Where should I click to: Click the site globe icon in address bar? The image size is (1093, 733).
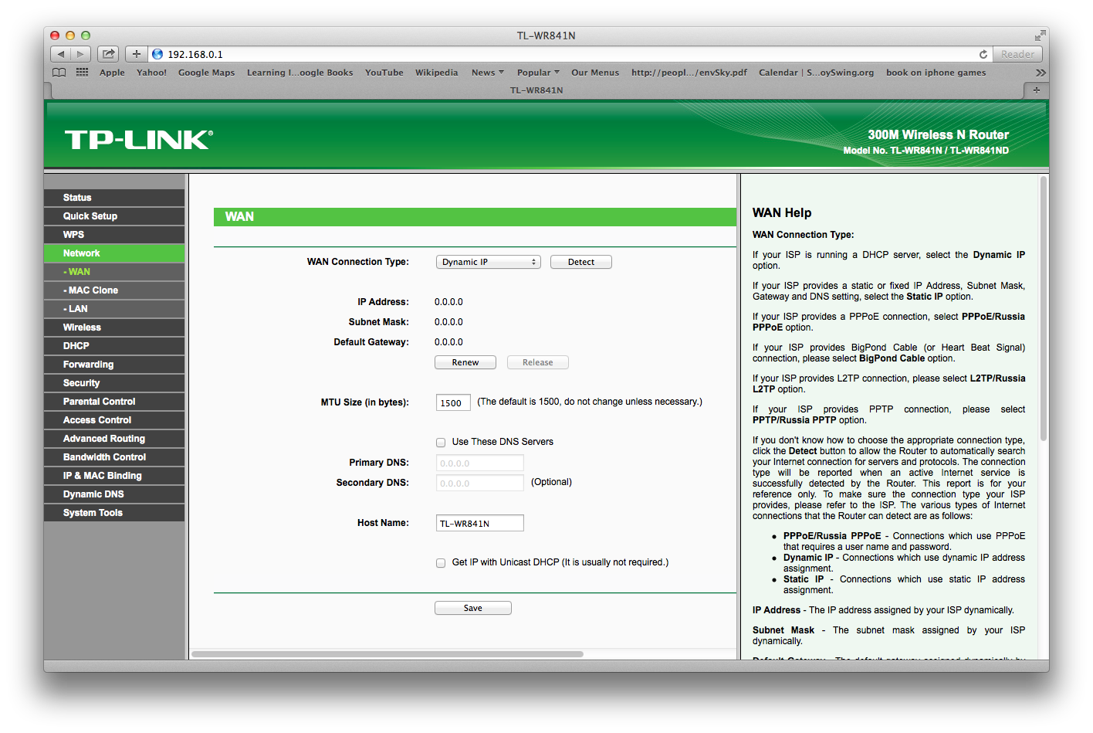click(x=158, y=54)
